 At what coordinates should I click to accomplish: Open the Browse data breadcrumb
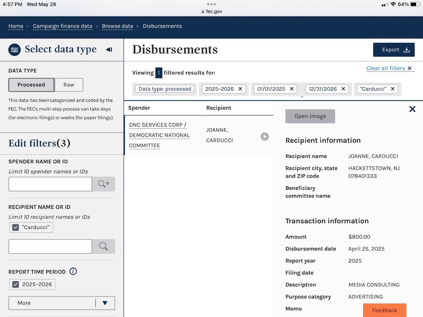[x=118, y=26]
